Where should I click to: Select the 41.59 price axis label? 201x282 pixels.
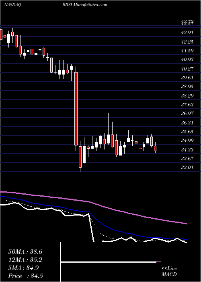187,50
